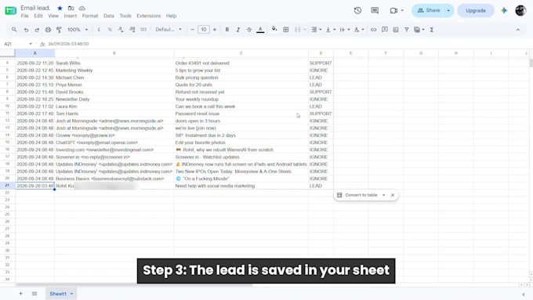The width and height of the screenshot is (533, 300).
Task: Open the fill color picker
Action: tap(274, 30)
